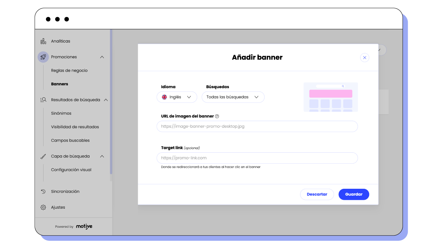Click the Sincronización history icon
This screenshot has width=442, height=248.
43,192
